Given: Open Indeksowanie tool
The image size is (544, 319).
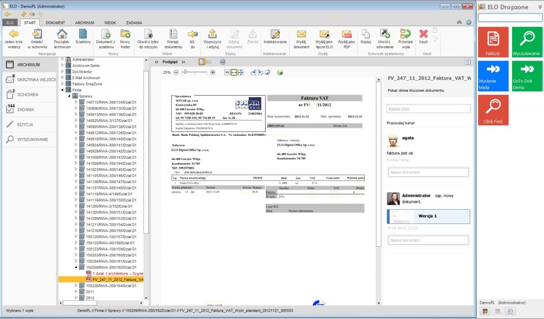Looking at the screenshot, I should [x=275, y=37].
